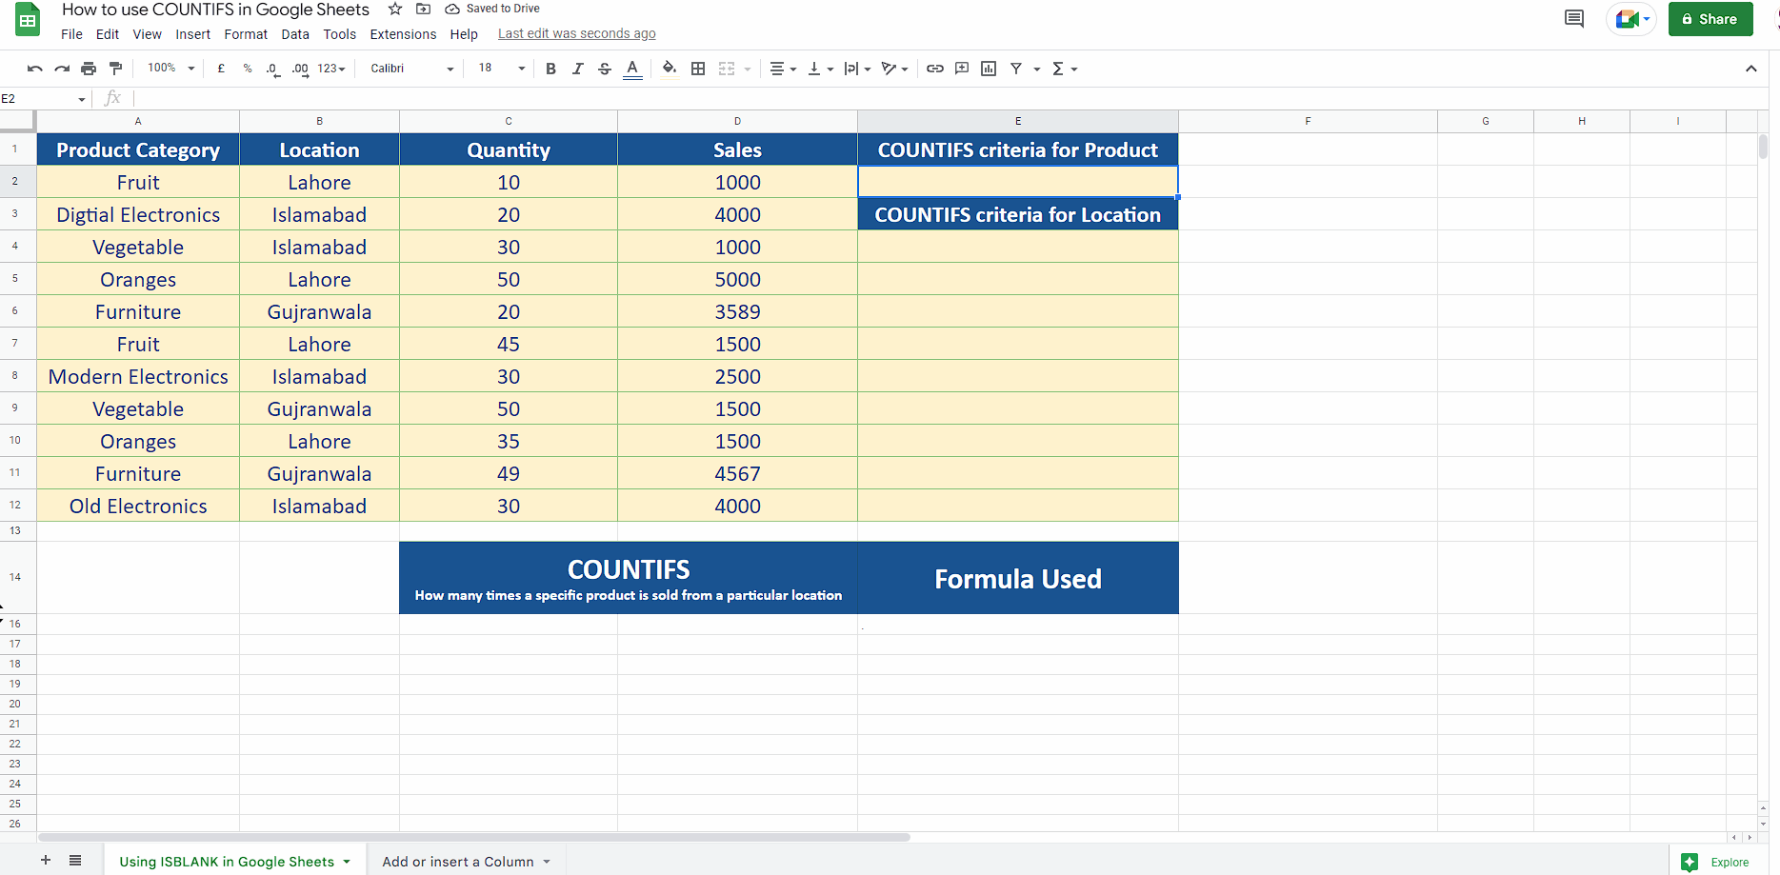
Task: Apply italic formatting
Action: pyautogui.click(x=577, y=68)
